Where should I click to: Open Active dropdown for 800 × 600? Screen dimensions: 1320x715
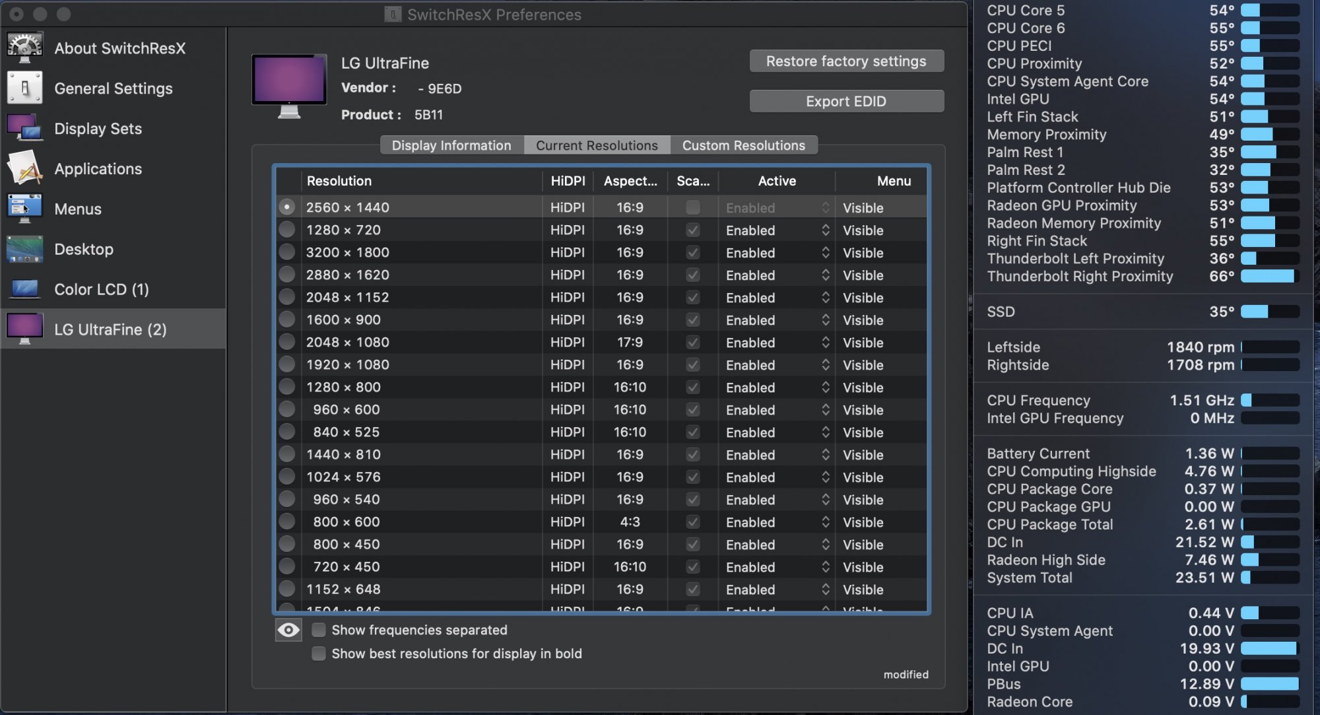(x=777, y=522)
